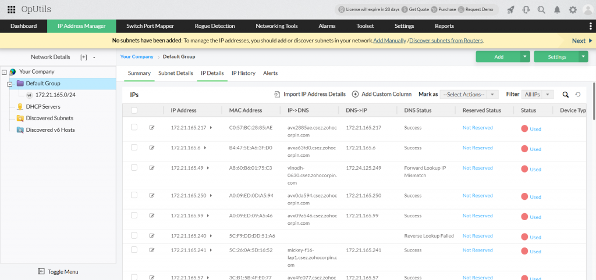Click Discover subnets from Routers link
The height and width of the screenshot is (280, 596).
point(446,41)
